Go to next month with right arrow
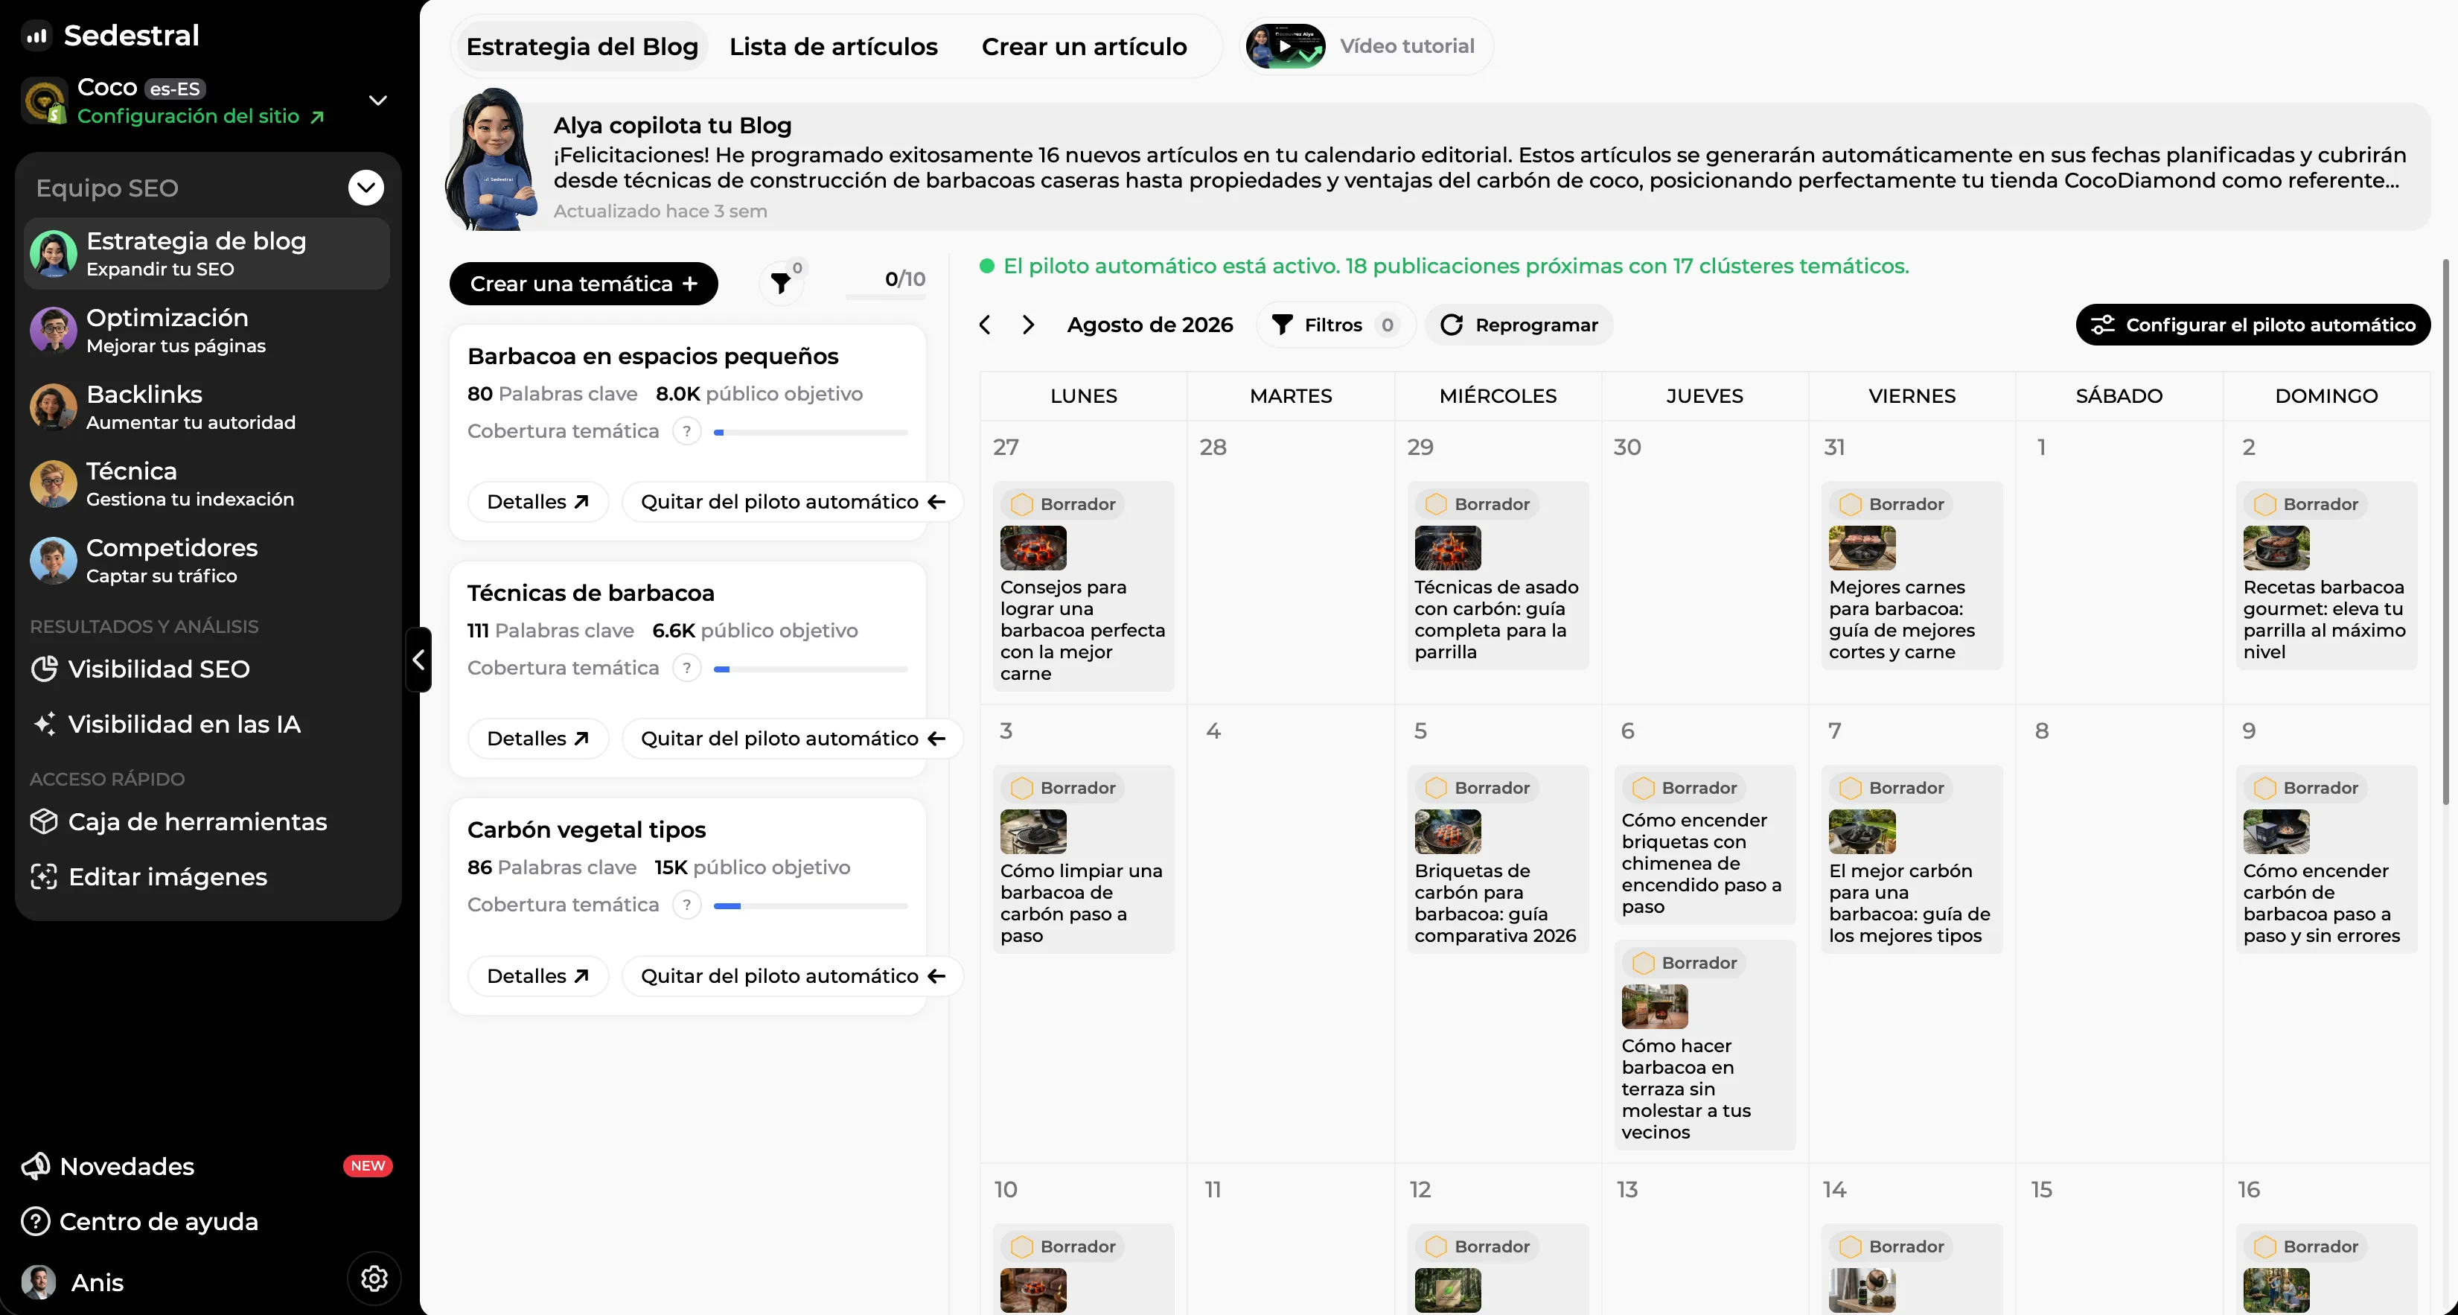Viewport: 2458px width, 1315px height. click(x=1028, y=325)
